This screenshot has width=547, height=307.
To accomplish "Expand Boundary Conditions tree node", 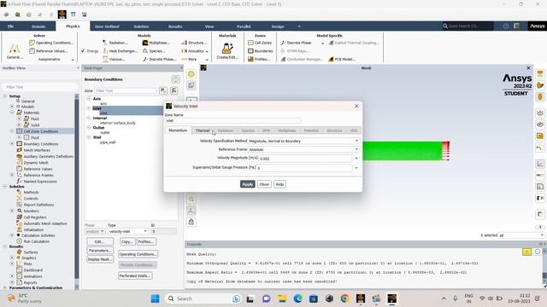I will 12,144.
